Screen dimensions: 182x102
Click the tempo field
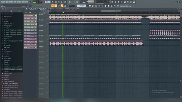tap(47, 2)
